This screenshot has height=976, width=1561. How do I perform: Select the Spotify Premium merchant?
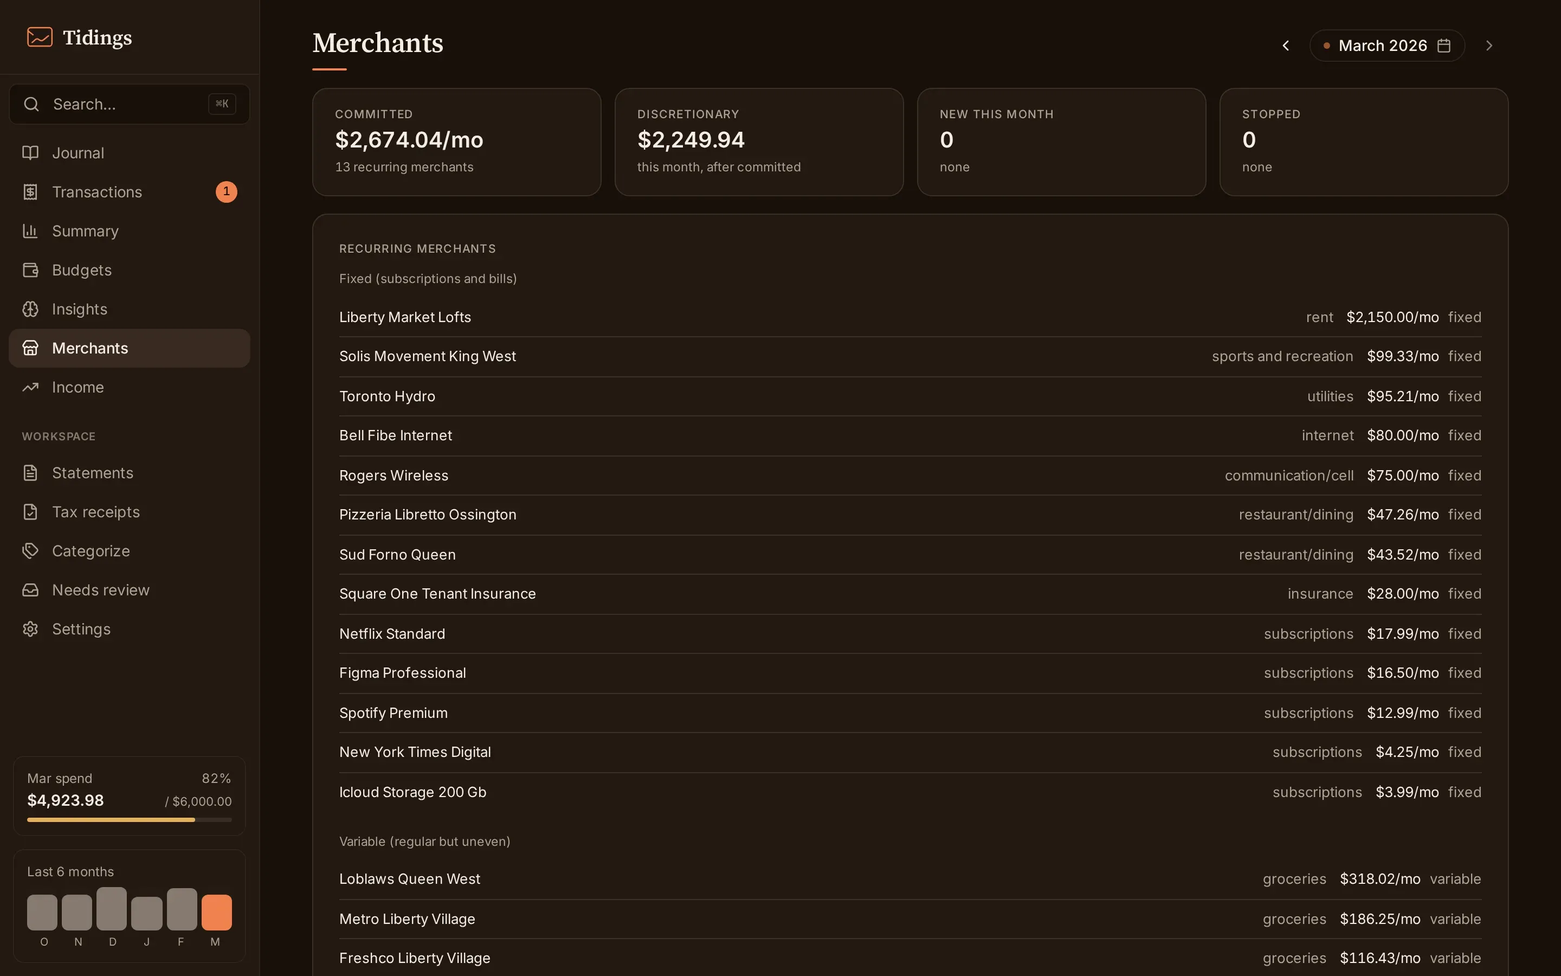coord(910,713)
